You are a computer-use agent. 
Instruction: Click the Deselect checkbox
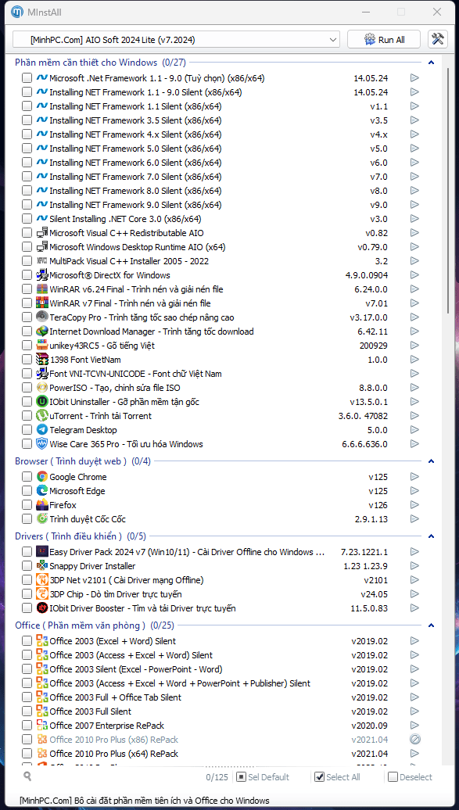pyautogui.click(x=393, y=777)
